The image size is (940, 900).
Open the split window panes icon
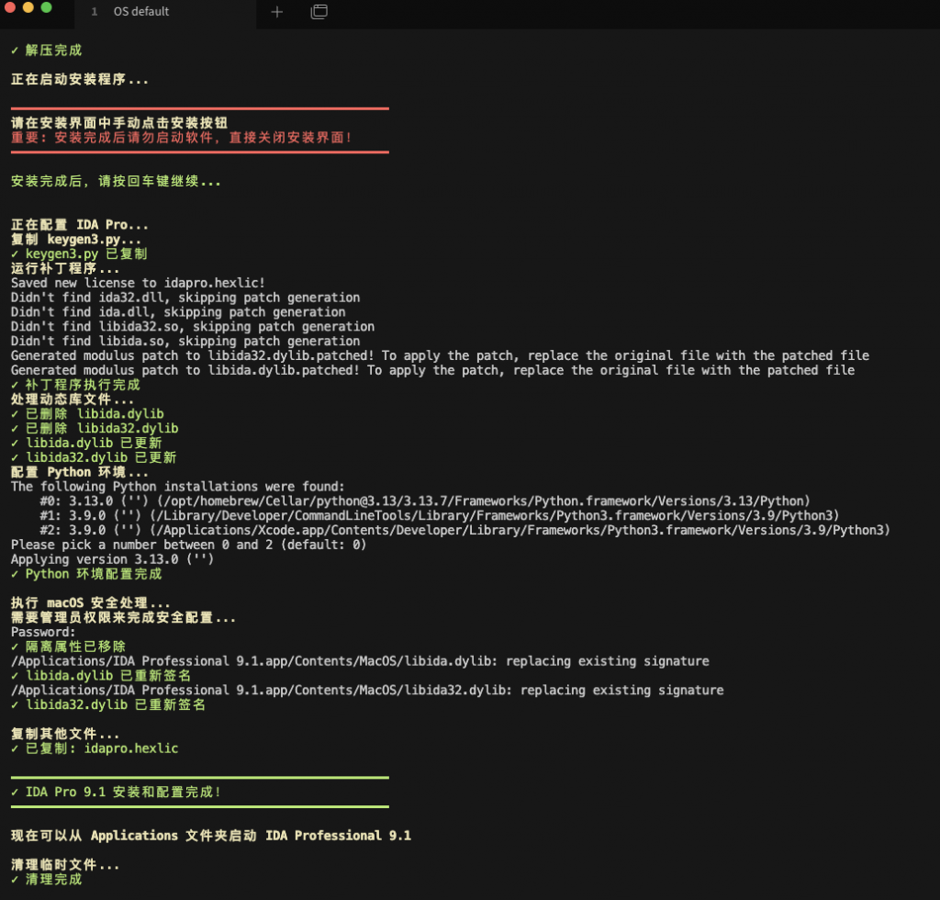[319, 11]
